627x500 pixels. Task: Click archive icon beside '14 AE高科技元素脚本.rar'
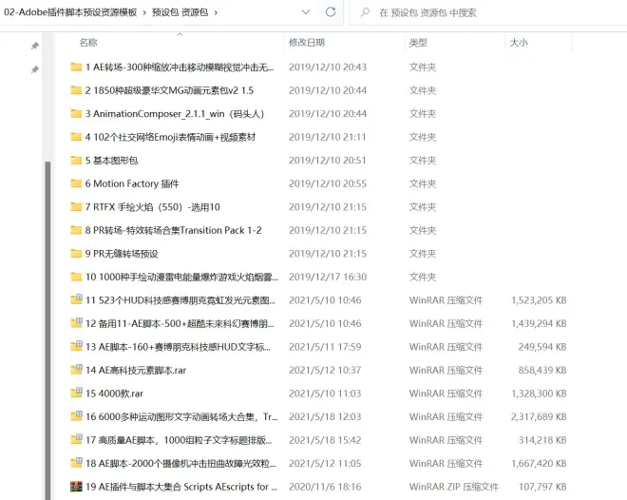coord(76,370)
